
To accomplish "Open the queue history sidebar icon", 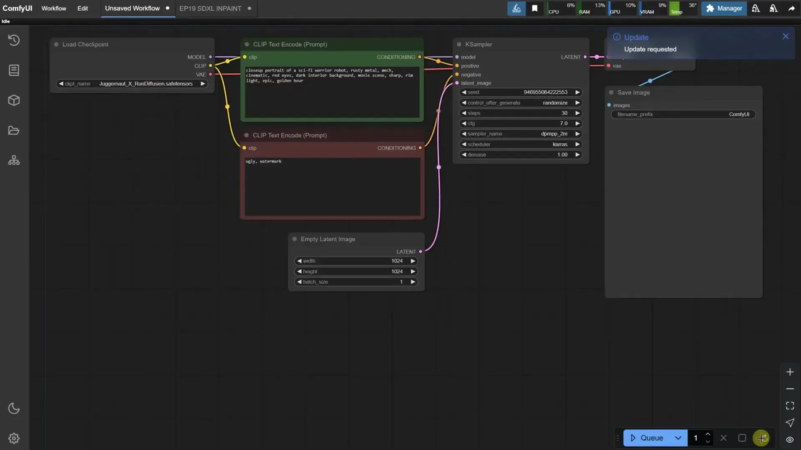I will click(14, 40).
